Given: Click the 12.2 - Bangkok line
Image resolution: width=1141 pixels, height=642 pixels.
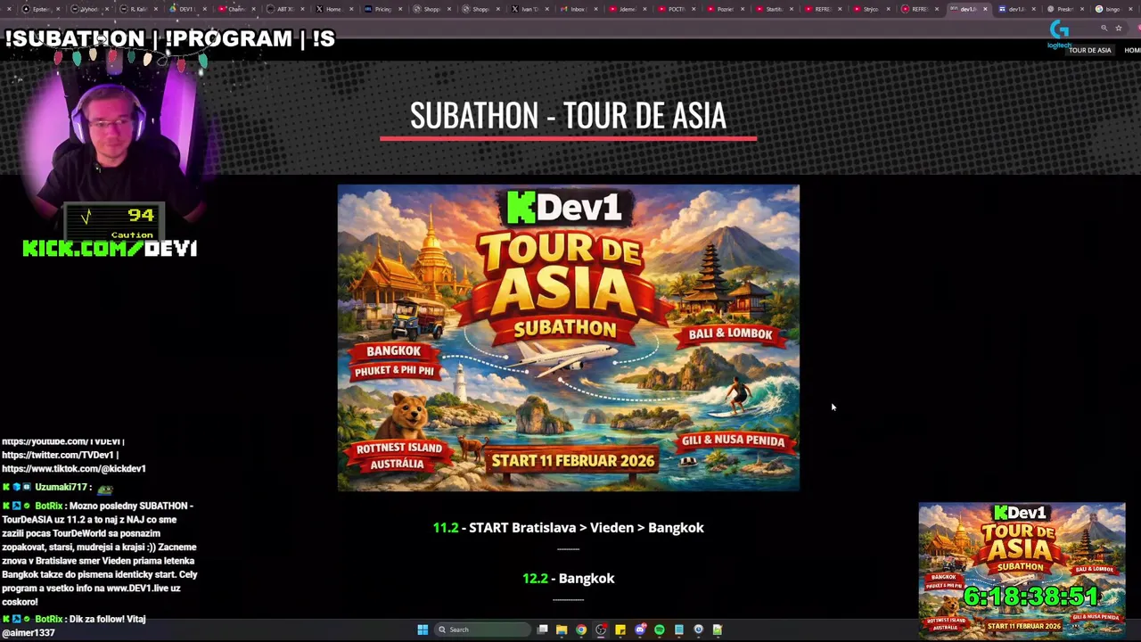Looking at the screenshot, I should (568, 579).
